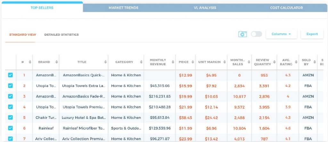The height and width of the screenshot is (142, 328).
Task: Click the Review Quantity header label
Action: [263, 62]
